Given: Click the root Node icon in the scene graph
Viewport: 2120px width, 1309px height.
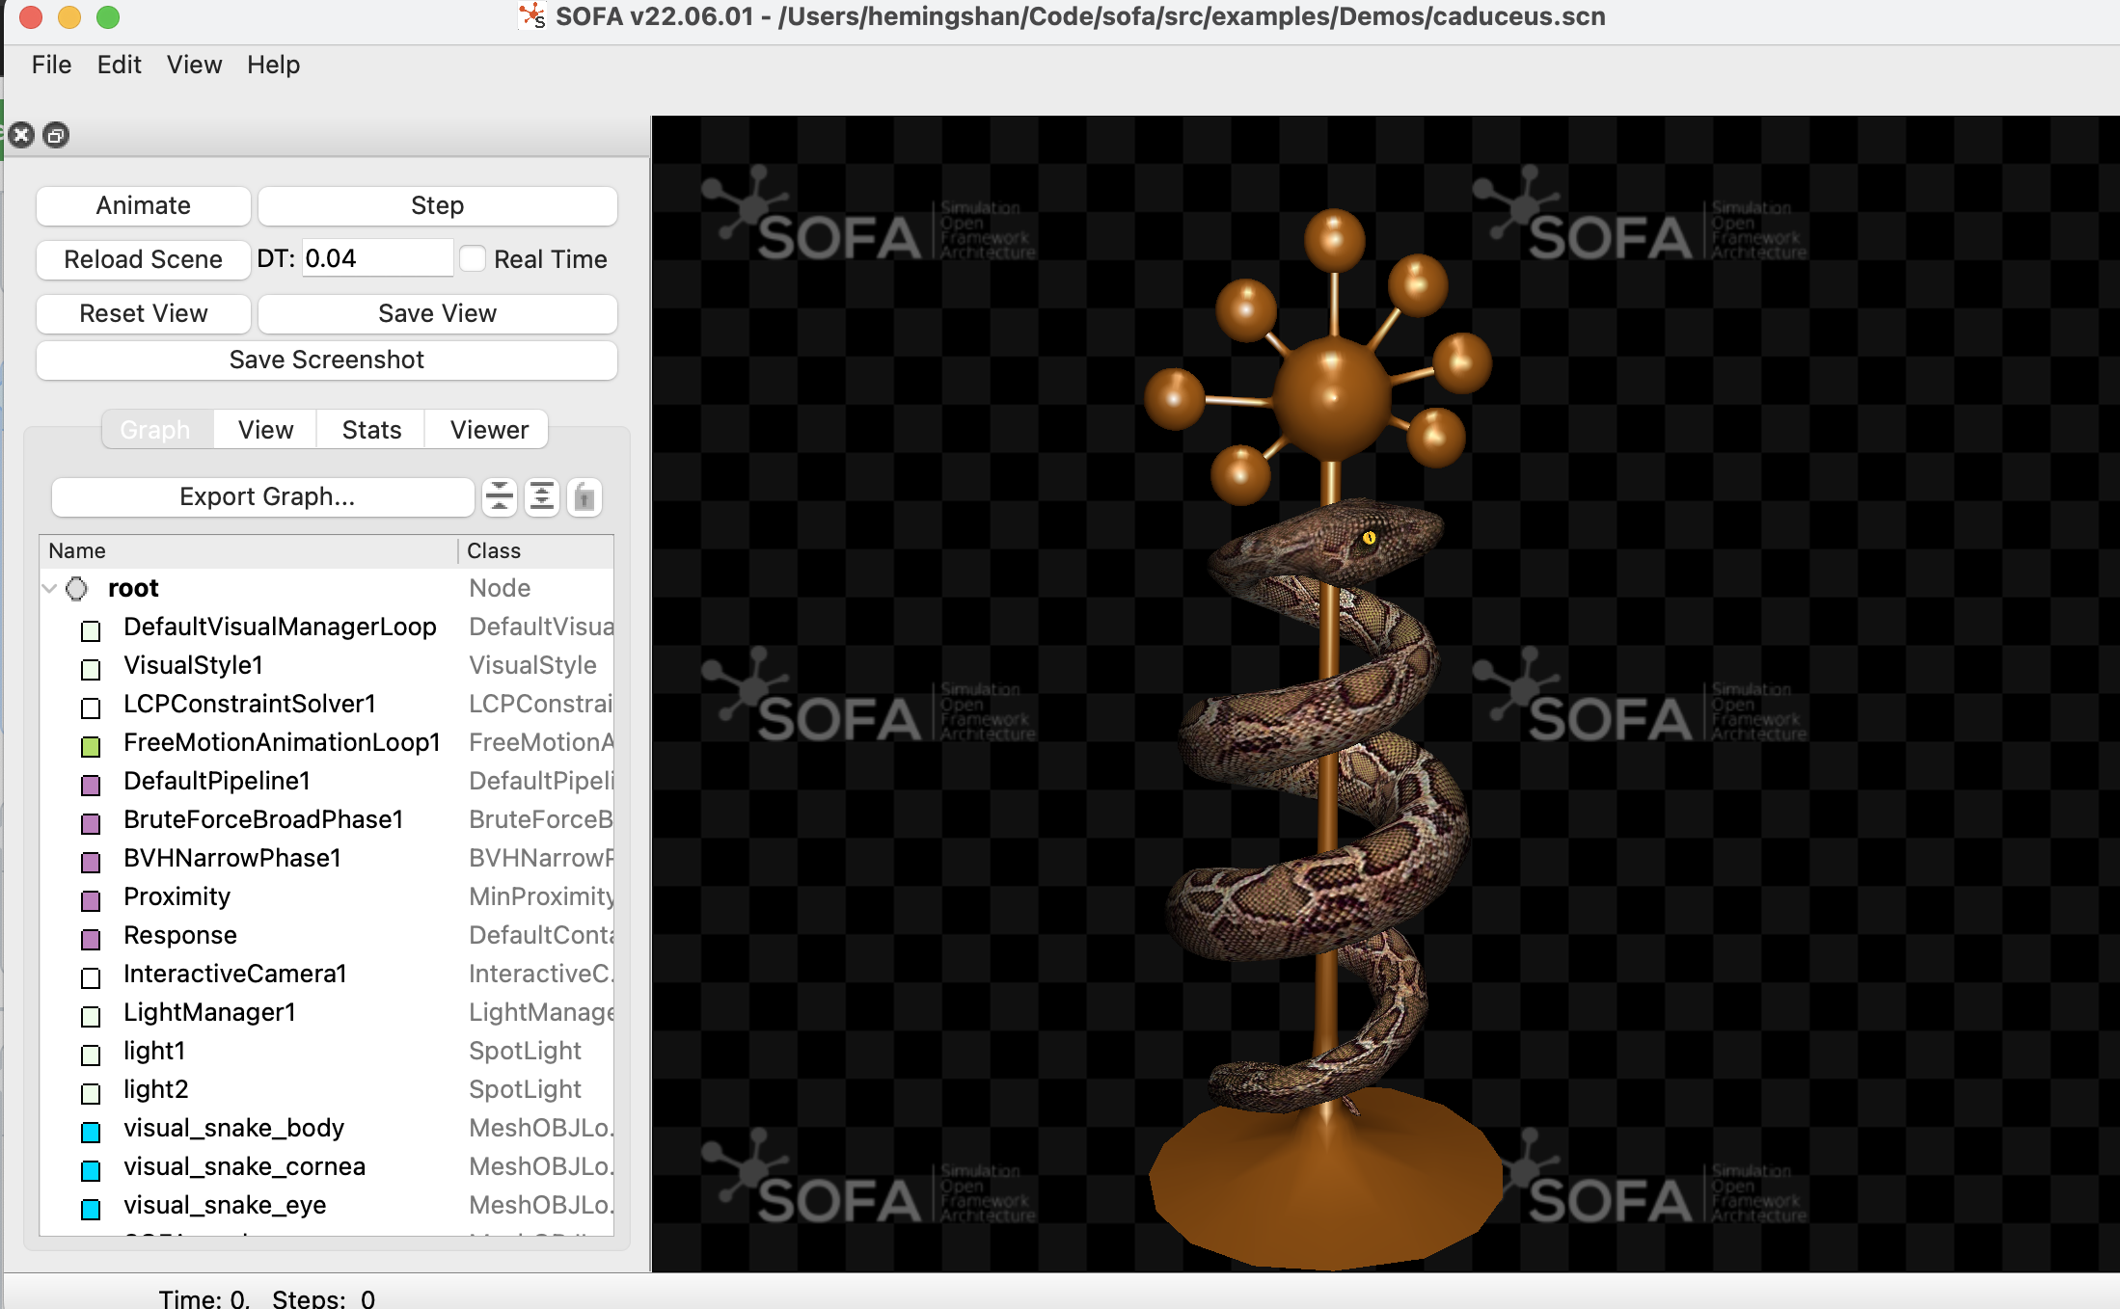Looking at the screenshot, I should 76,588.
